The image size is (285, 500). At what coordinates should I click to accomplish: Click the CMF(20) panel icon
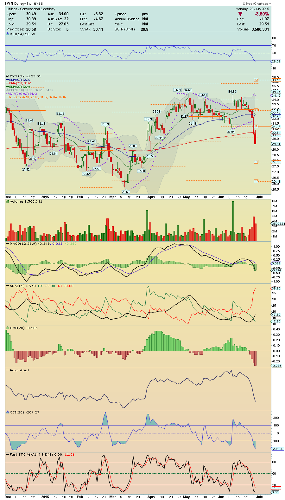(8, 328)
